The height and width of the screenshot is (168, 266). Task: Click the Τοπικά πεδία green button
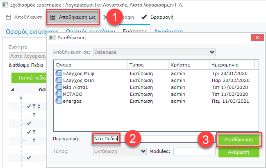click(29, 78)
